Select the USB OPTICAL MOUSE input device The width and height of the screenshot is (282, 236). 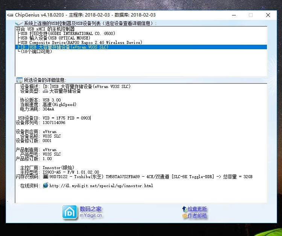pyautogui.click(x=55, y=38)
